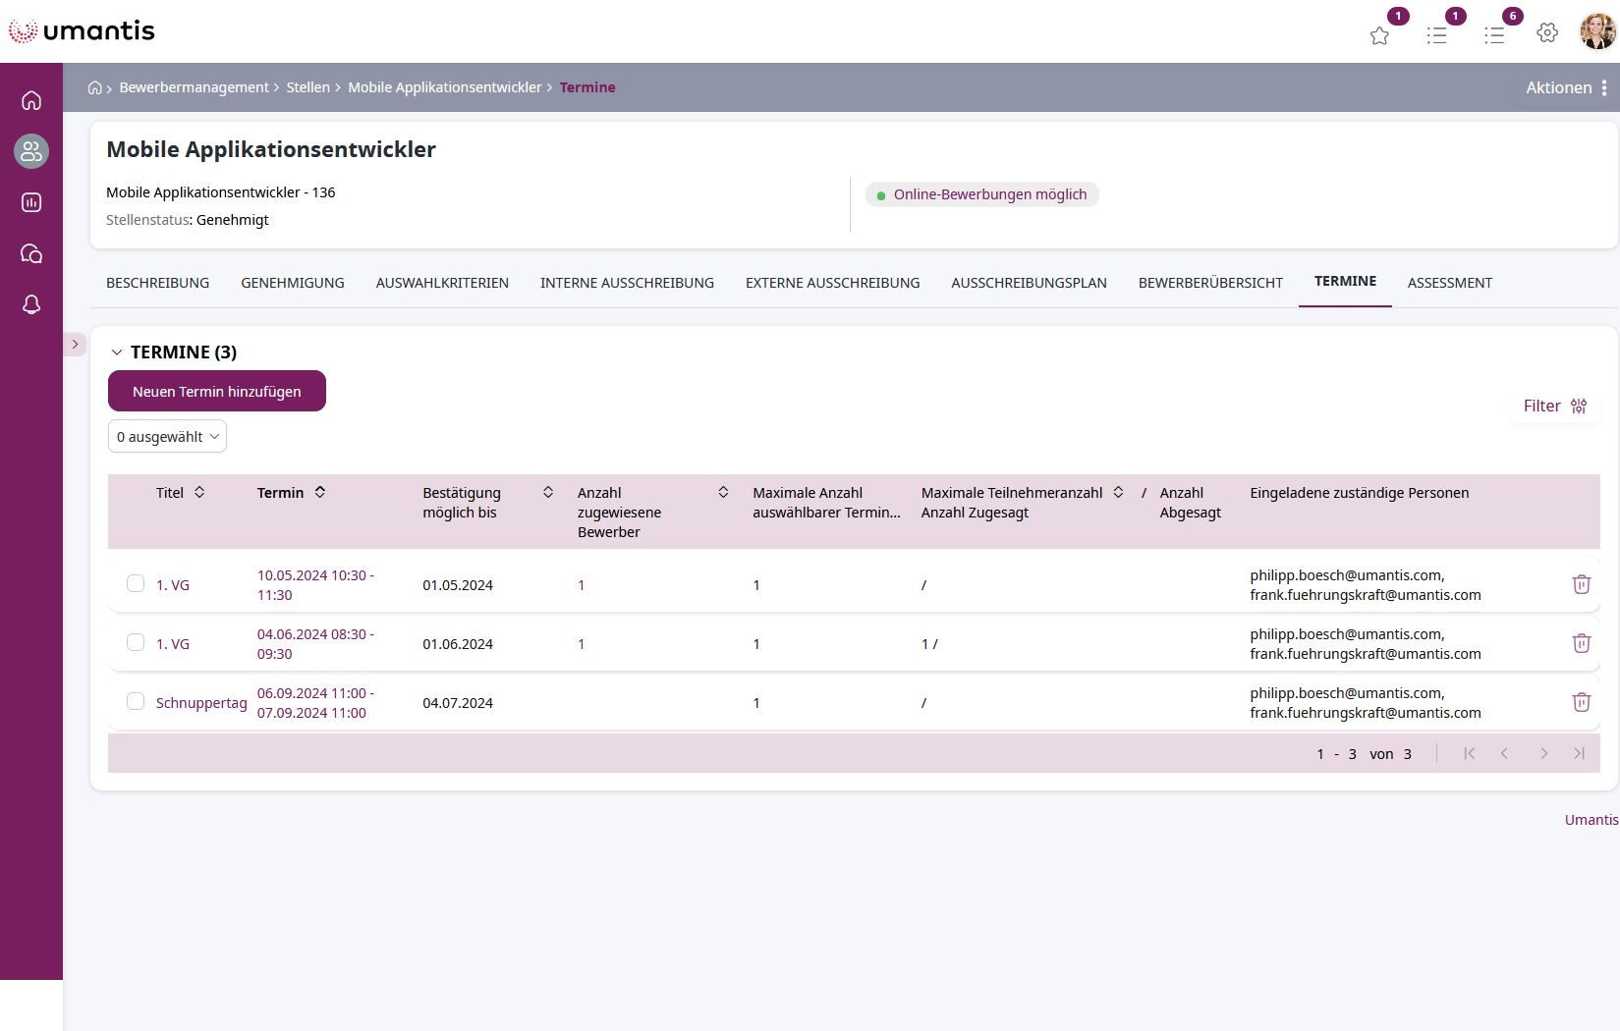Open the ASSESSMENT tab
This screenshot has width=1620, height=1031.
(1449, 283)
